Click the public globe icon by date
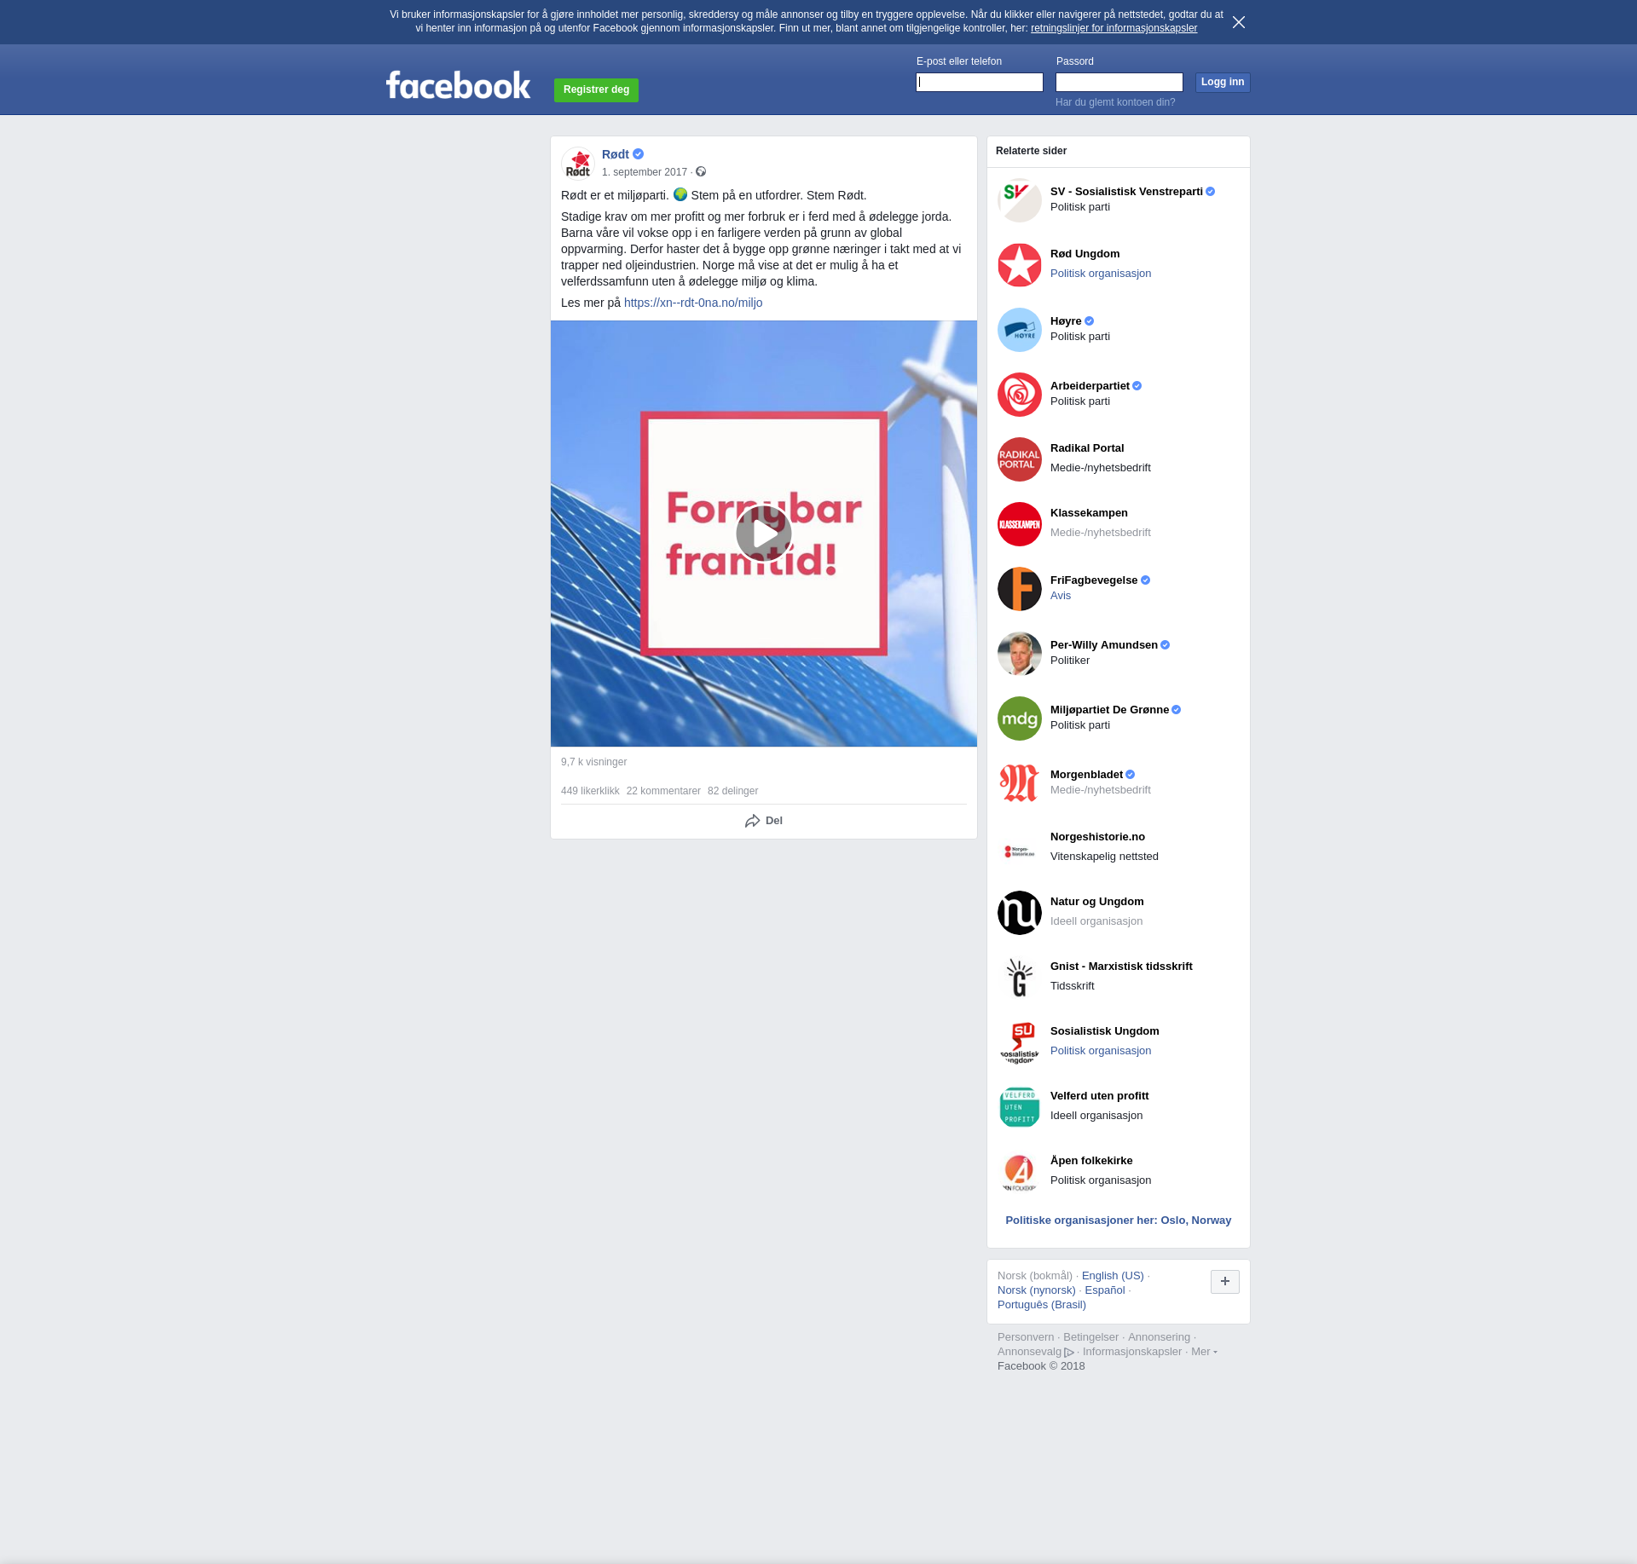The width and height of the screenshot is (1637, 1564). (x=701, y=172)
